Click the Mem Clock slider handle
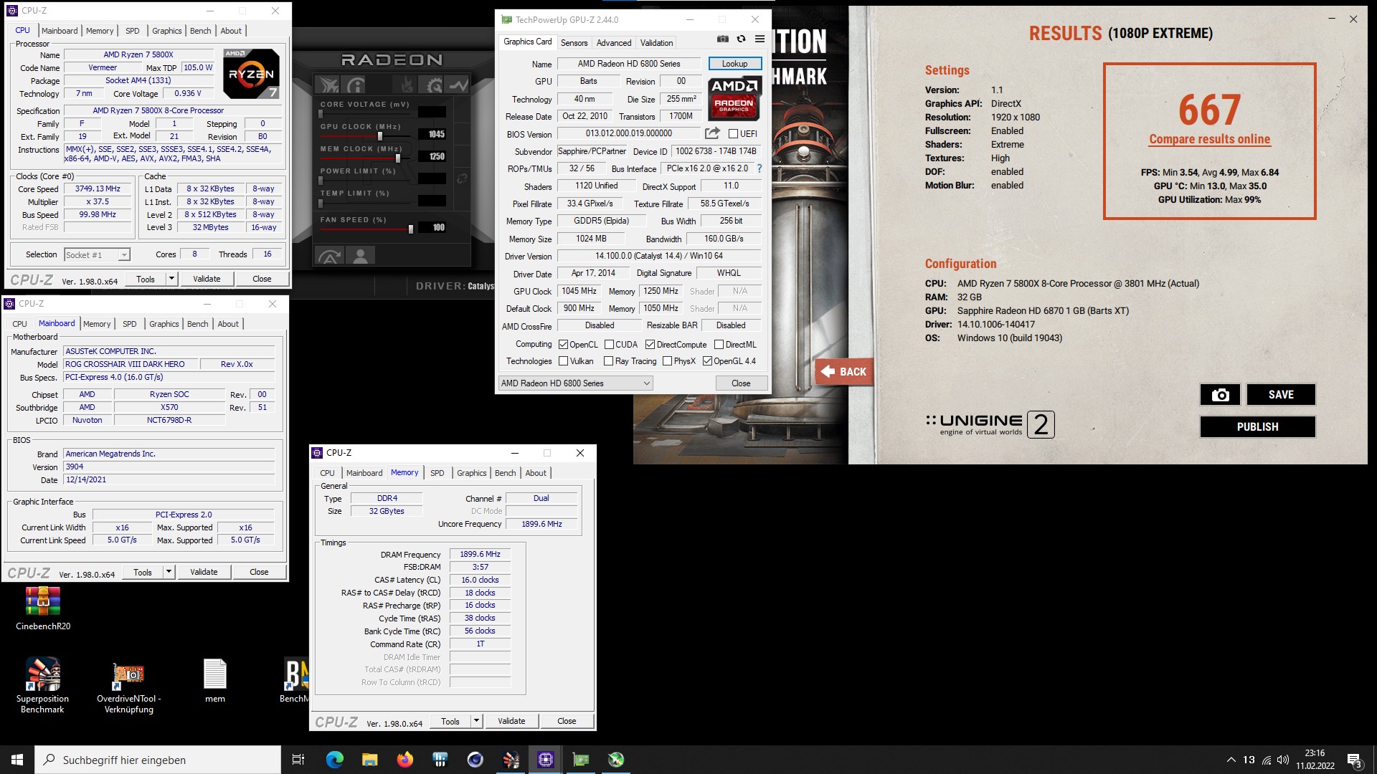Viewport: 1377px width, 774px height. click(x=398, y=158)
